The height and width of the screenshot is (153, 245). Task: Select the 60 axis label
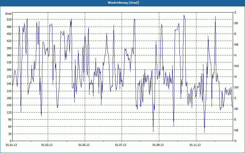(10, 127)
